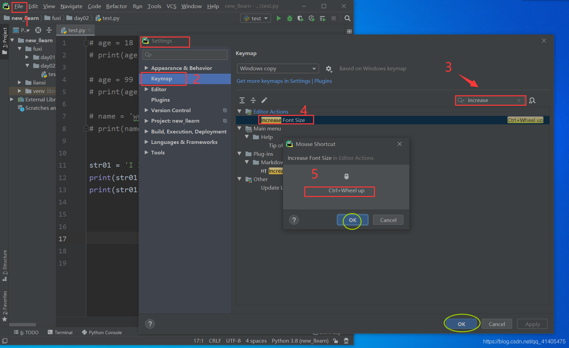The image size is (569, 348).
Task: Click the editor tab list icon
Action: pos(349,31)
